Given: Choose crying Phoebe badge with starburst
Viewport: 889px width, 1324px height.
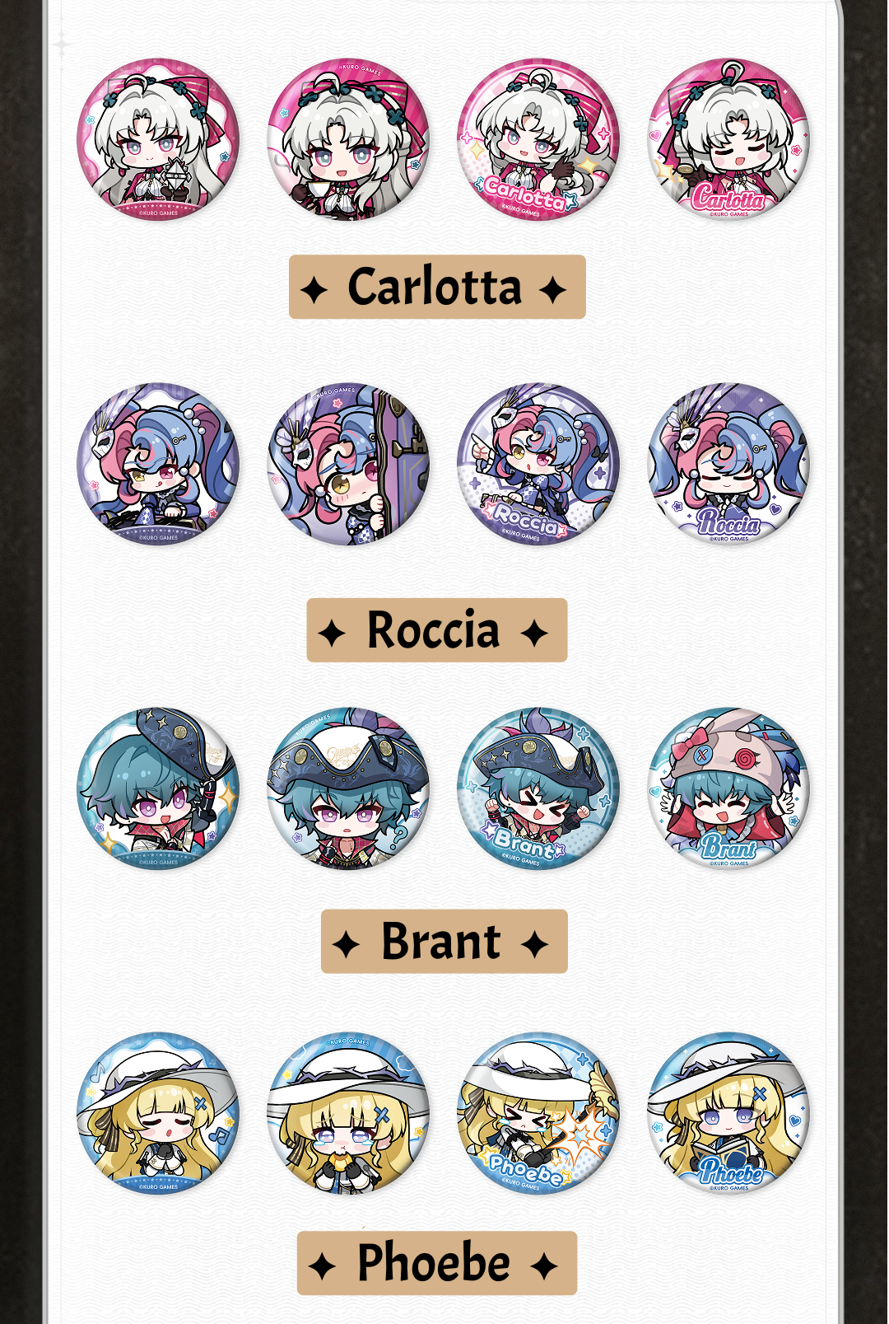Looking at the screenshot, I should [x=538, y=1113].
